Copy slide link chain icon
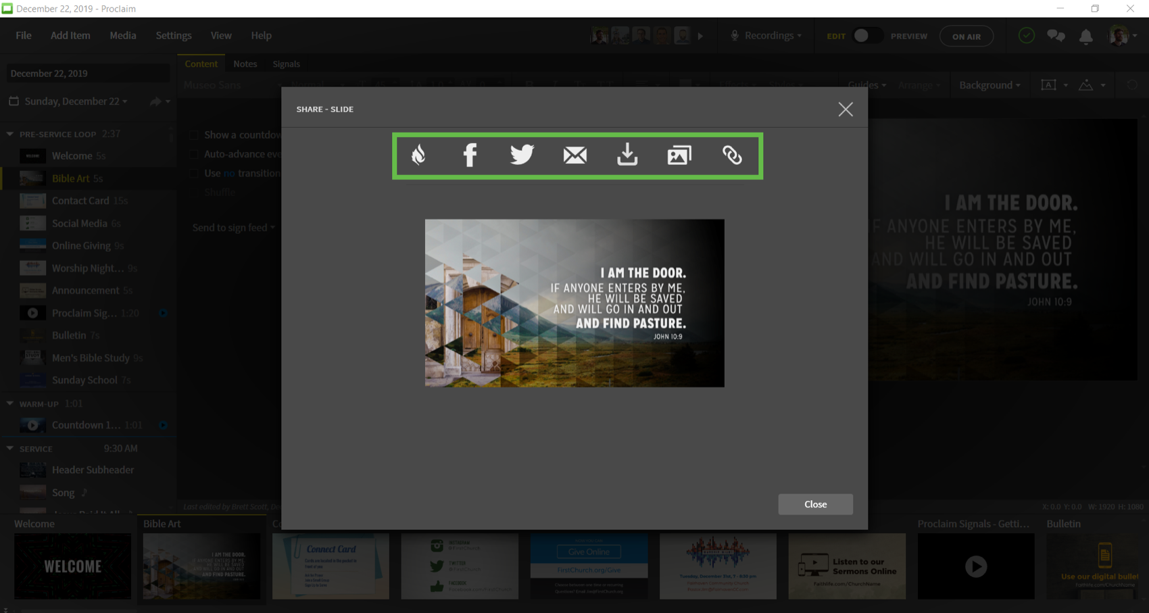Screen dimensions: 1149x613 [732, 155]
